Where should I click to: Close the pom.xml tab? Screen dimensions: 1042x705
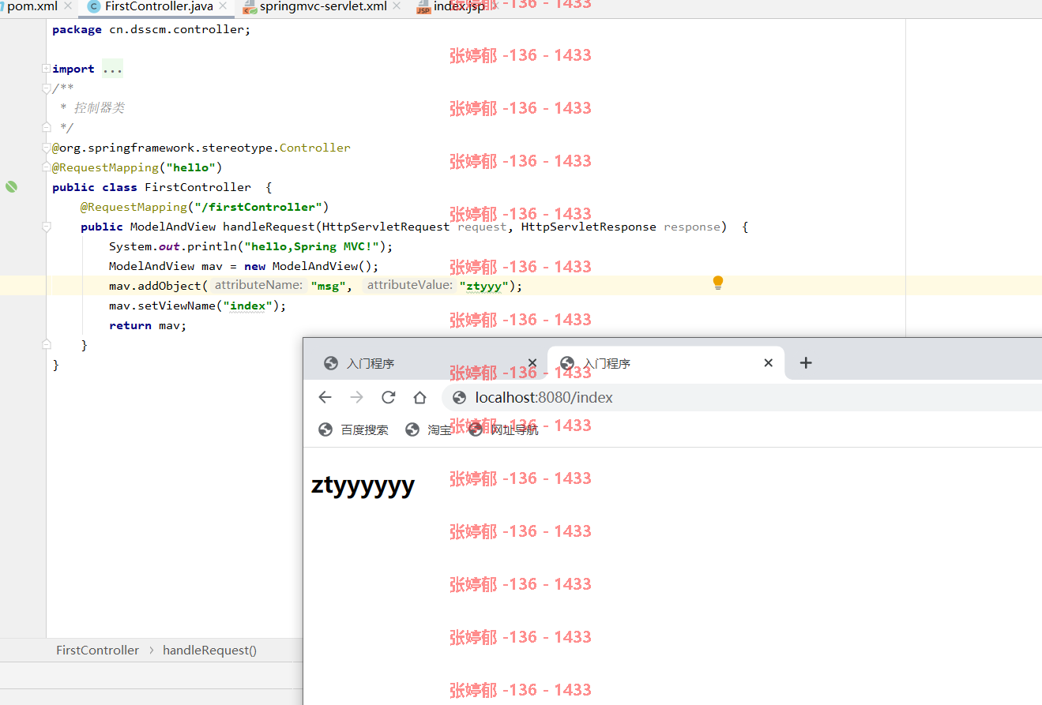tap(68, 6)
